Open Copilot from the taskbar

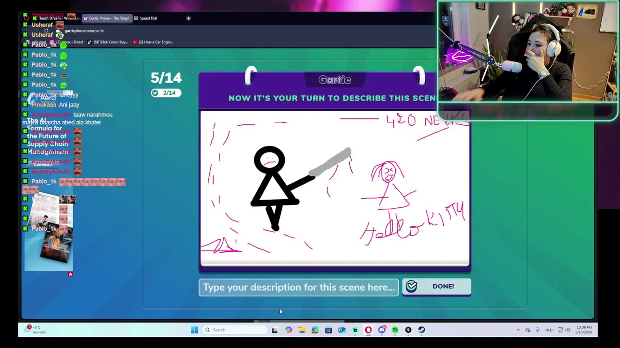tap(289, 330)
